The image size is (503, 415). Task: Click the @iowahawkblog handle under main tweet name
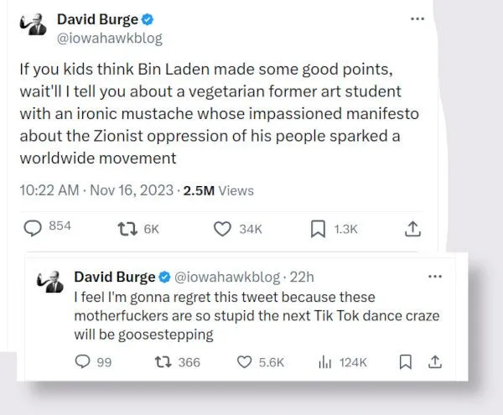click(x=109, y=38)
